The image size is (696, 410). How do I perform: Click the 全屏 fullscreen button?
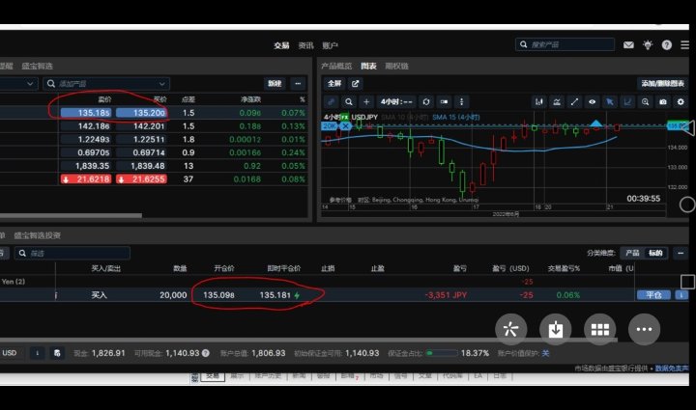334,84
